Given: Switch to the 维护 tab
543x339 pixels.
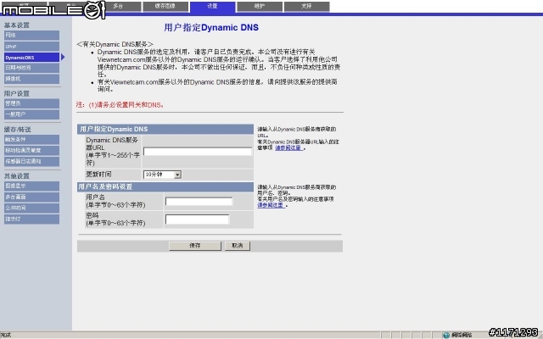Looking at the screenshot, I should 260,6.
